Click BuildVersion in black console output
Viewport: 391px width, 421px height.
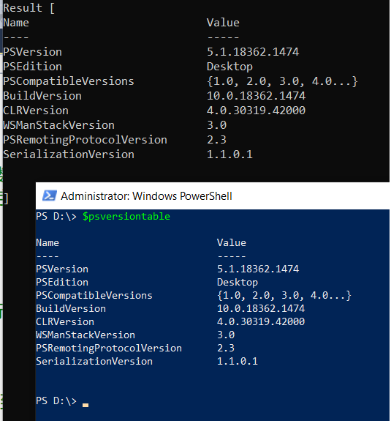[x=42, y=96]
